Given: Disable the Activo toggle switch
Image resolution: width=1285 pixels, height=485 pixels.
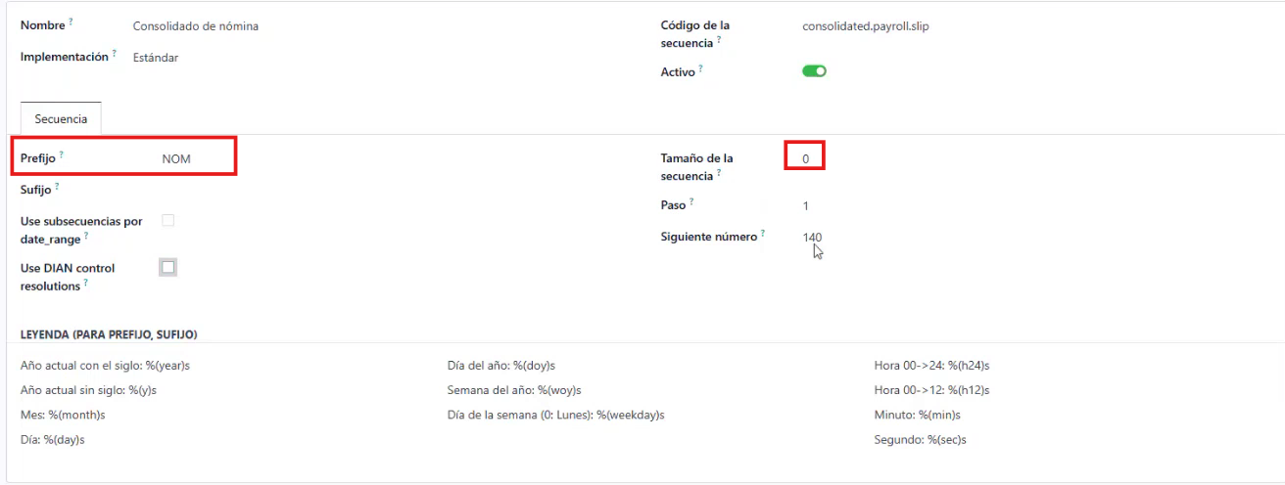Looking at the screenshot, I should click(x=814, y=71).
